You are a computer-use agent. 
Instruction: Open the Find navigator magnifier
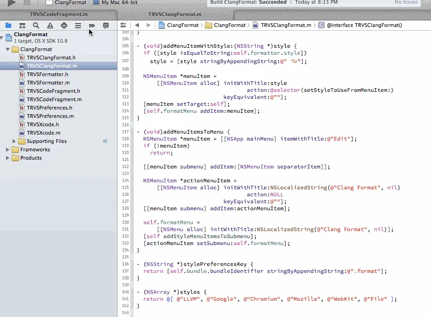pos(36,26)
